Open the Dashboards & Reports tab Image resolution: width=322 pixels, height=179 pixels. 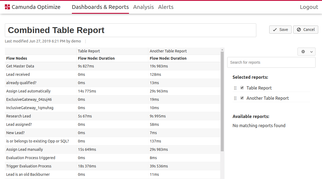(x=100, y=7)
